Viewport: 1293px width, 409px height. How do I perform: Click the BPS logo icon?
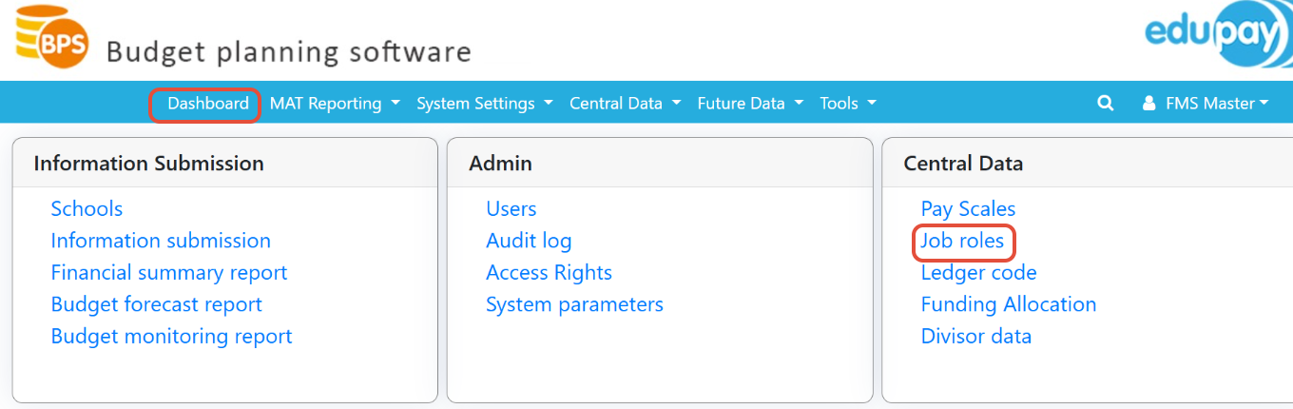click(x=52, y=40)
